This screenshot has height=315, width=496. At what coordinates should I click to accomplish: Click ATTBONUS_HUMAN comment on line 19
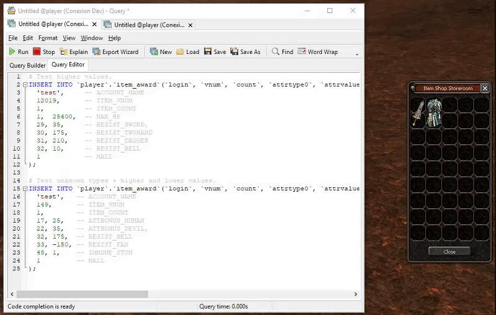click(x=116, y=220)
